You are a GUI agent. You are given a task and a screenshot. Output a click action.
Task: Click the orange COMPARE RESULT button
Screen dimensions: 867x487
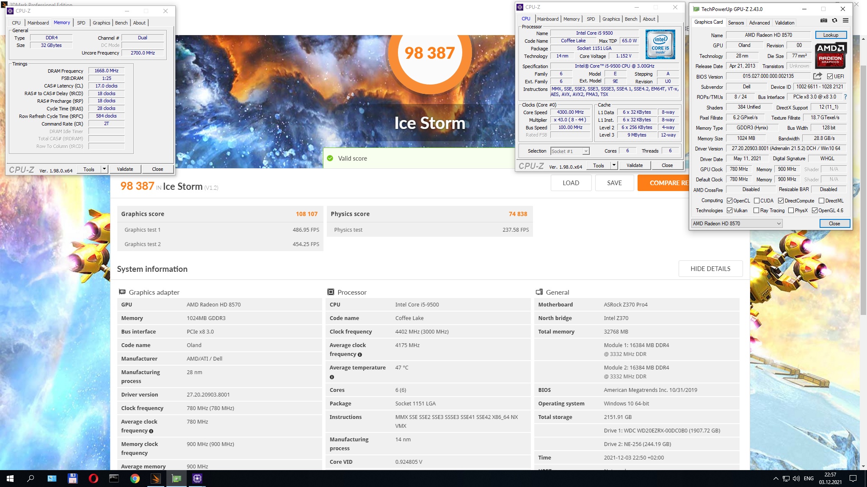(663, 183)
